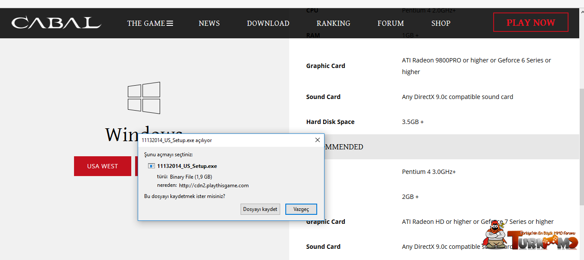This screenshot has width=584, height=260.
Task: Click the dialog title '11132014_US_Setup.exe açılıyor'
Action: click(177, 140)
